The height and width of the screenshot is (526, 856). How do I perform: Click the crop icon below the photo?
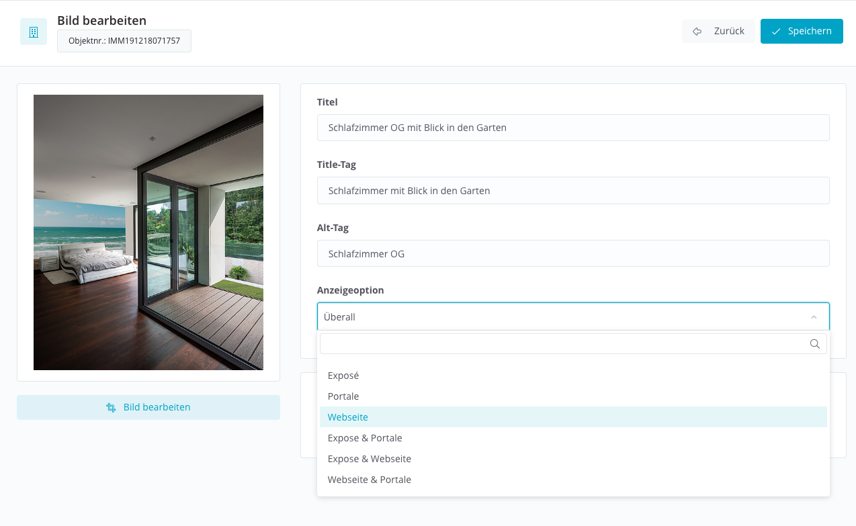pyautogui.click(x=111, y=407)
